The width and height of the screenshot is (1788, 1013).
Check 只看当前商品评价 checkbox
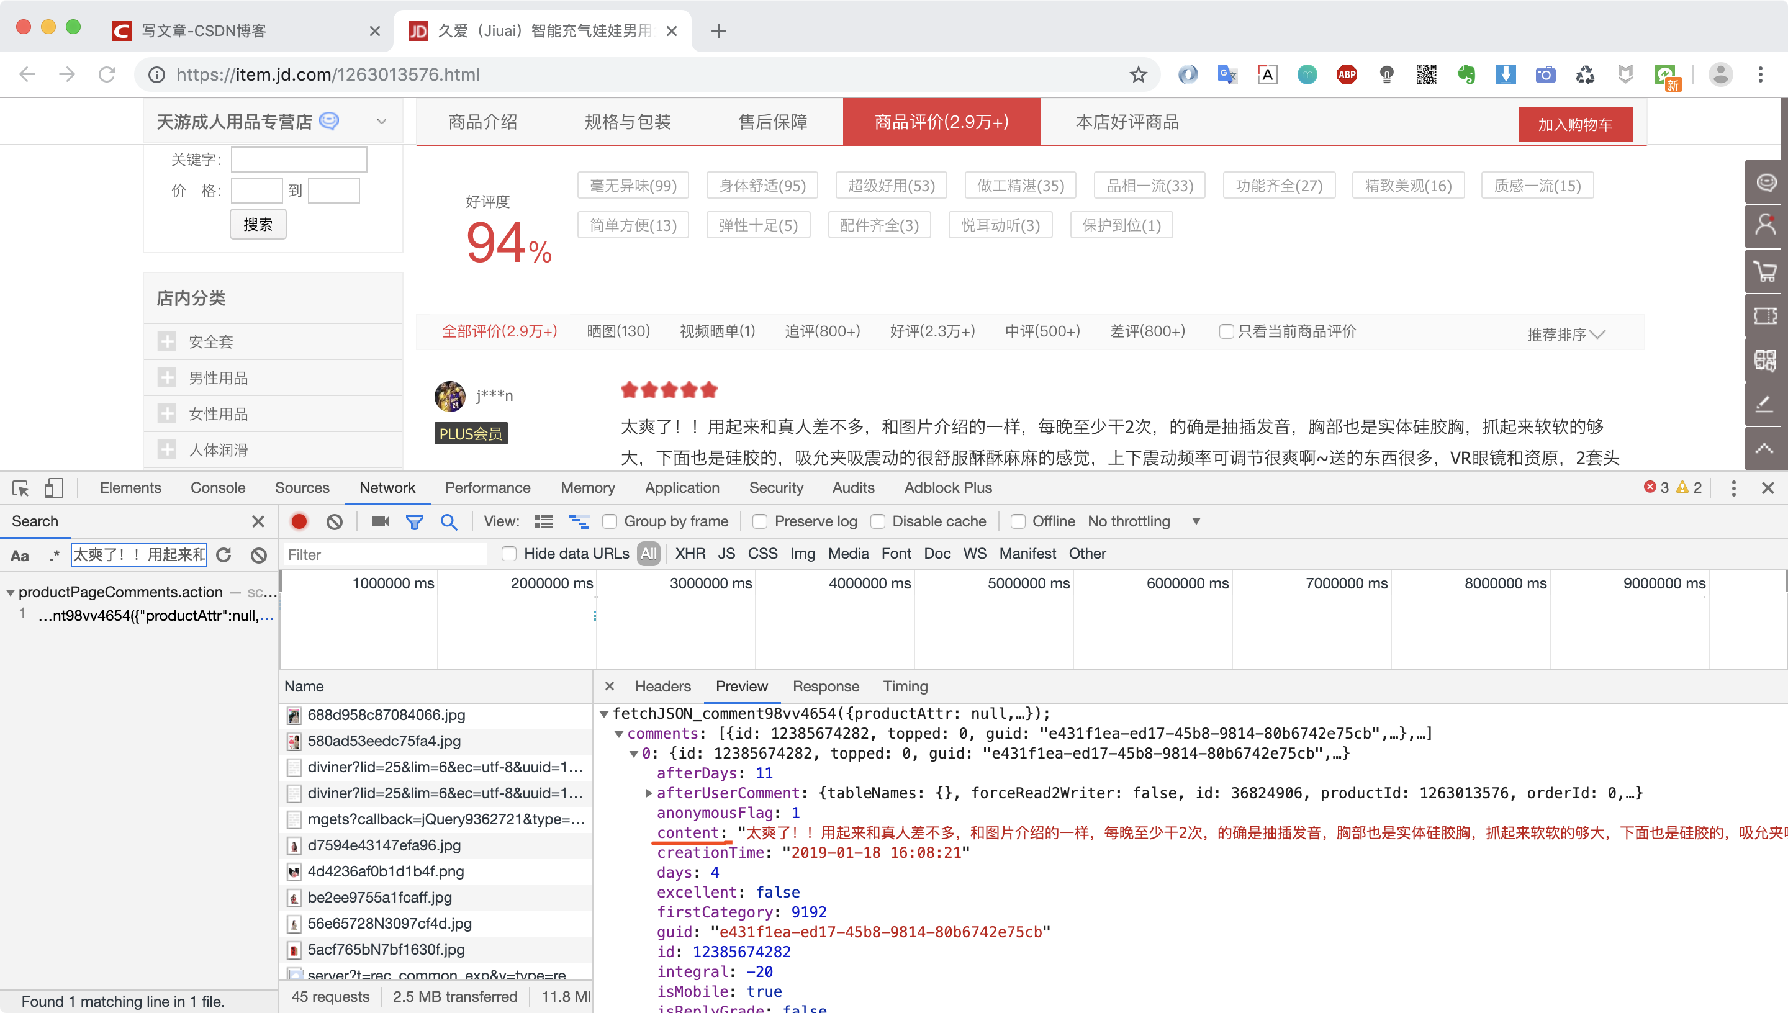[x=1227, y=332]
